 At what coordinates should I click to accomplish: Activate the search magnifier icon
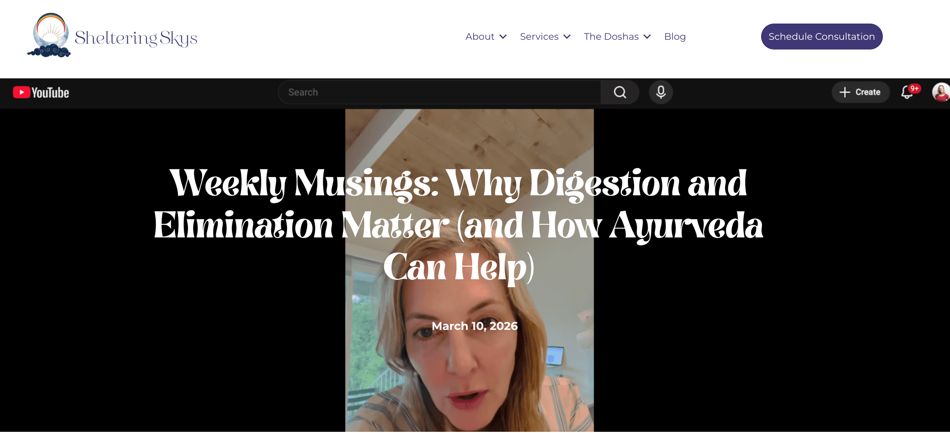(620, 92)
